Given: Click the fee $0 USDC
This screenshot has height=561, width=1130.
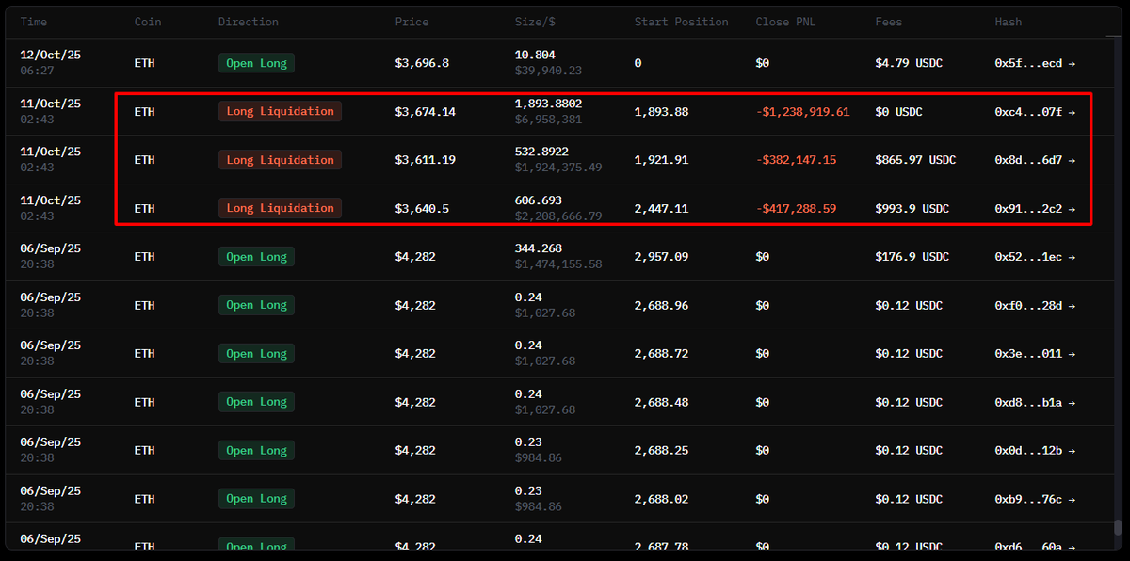Looking at the screenshot, I should pos(898,112).
